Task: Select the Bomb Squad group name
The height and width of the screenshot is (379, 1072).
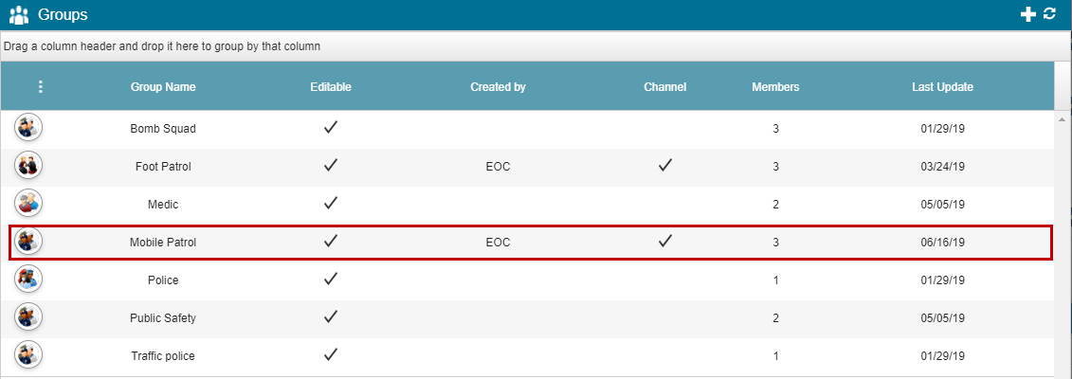Action: pos(163,128)
